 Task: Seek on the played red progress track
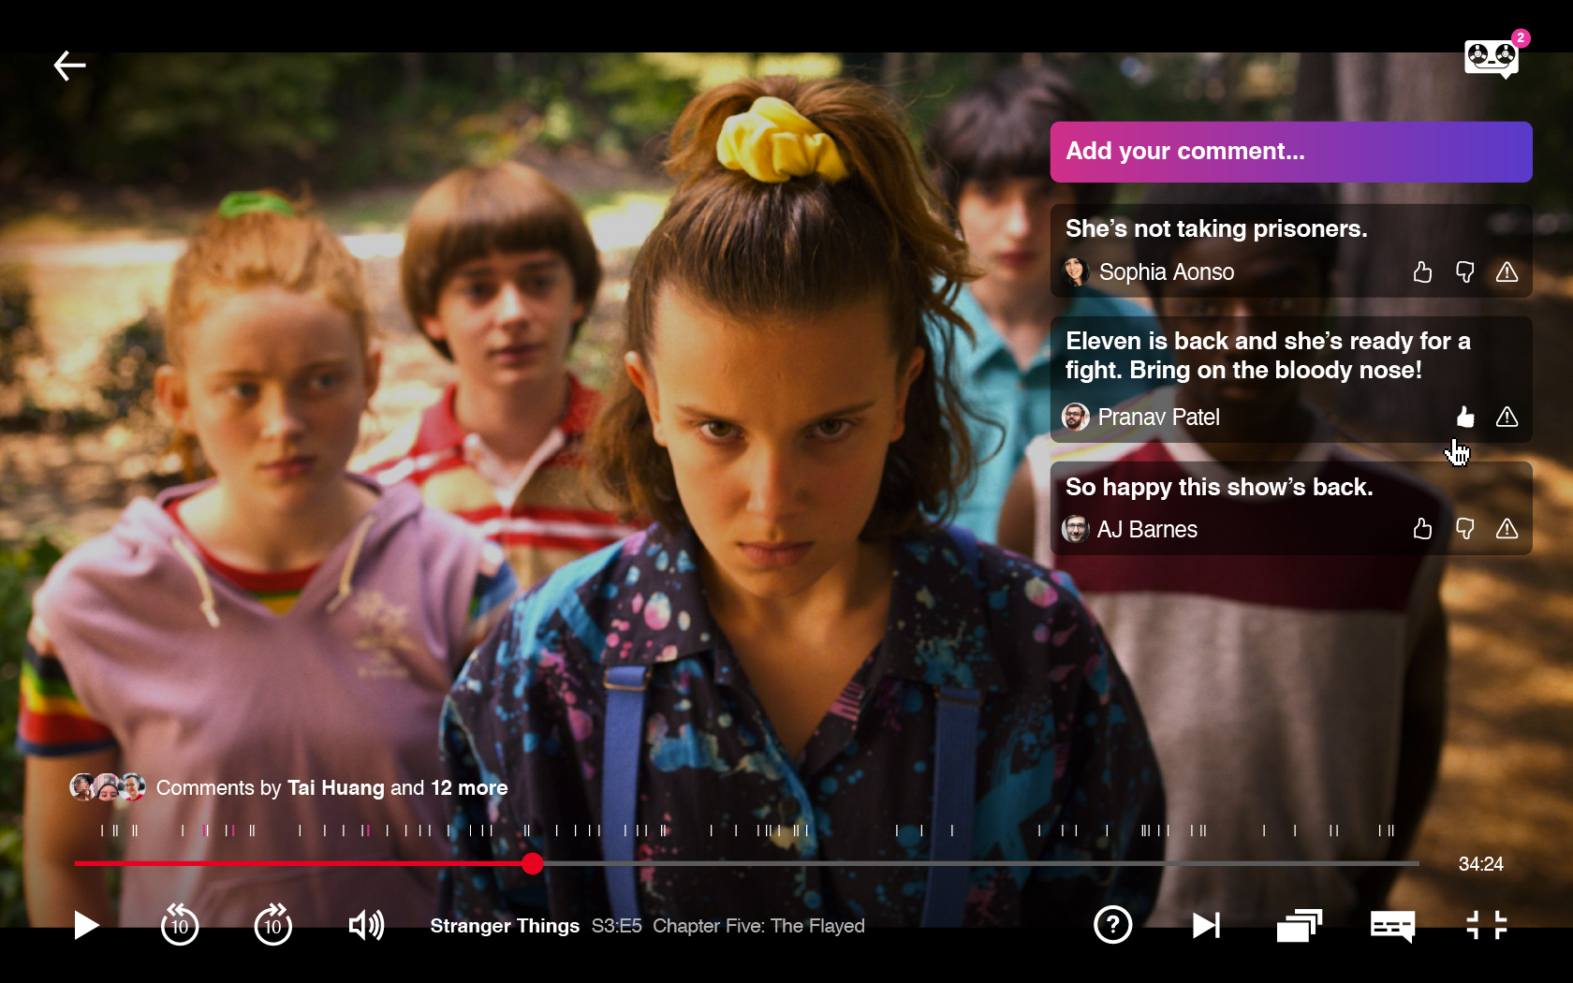[298, 863]
